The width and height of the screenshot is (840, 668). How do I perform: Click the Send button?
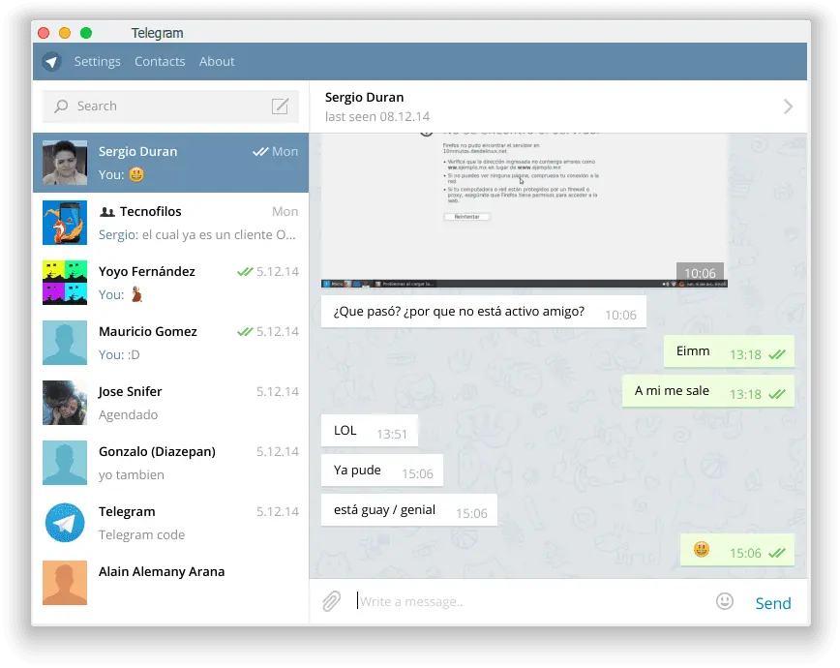773,603
